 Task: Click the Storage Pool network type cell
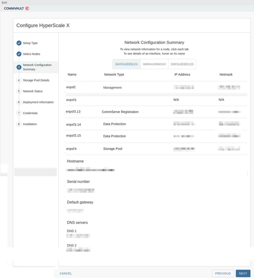112,149
